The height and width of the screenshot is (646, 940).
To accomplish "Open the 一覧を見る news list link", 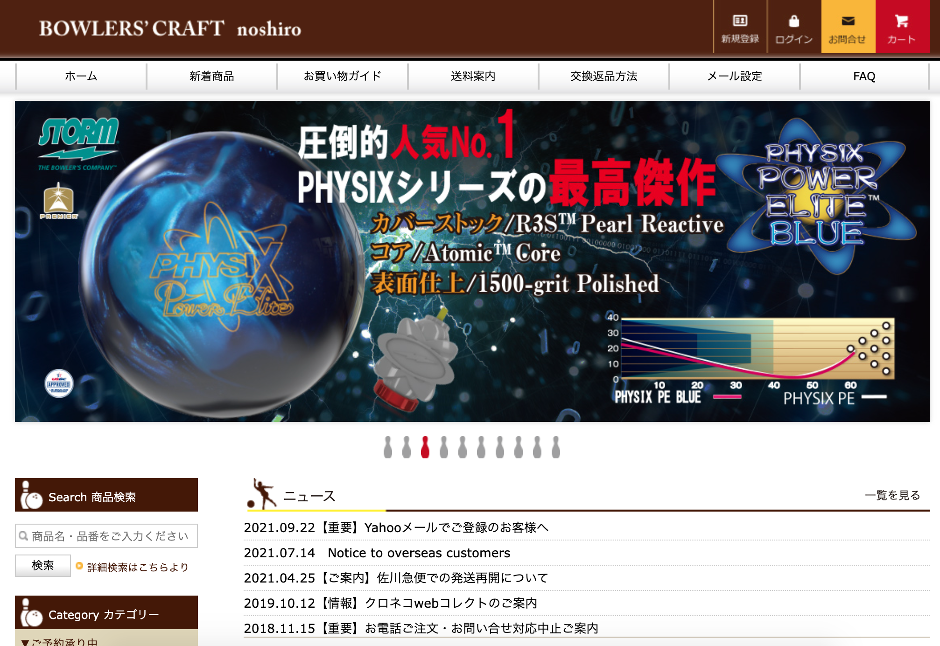I will coord(892,495).
